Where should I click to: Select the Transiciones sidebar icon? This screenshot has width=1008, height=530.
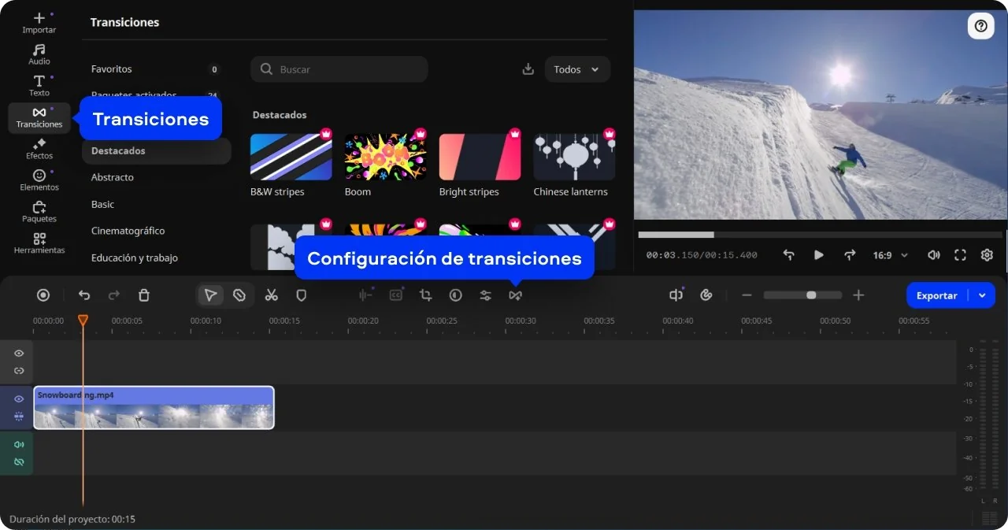pyautogui.click(x=39, y=117)
